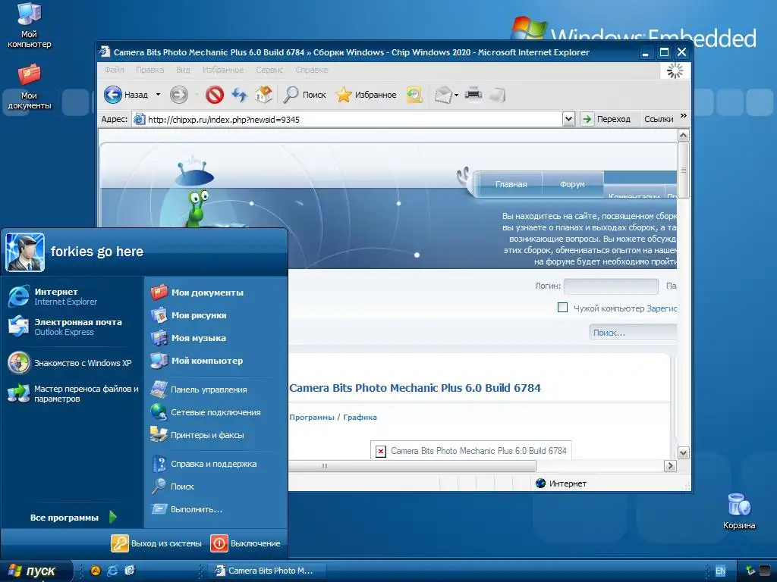The width and height of the screenshot is (777, 582).
Task: Click Internet Explorer quick launch icon in taskbar
Action: (112, 571)
